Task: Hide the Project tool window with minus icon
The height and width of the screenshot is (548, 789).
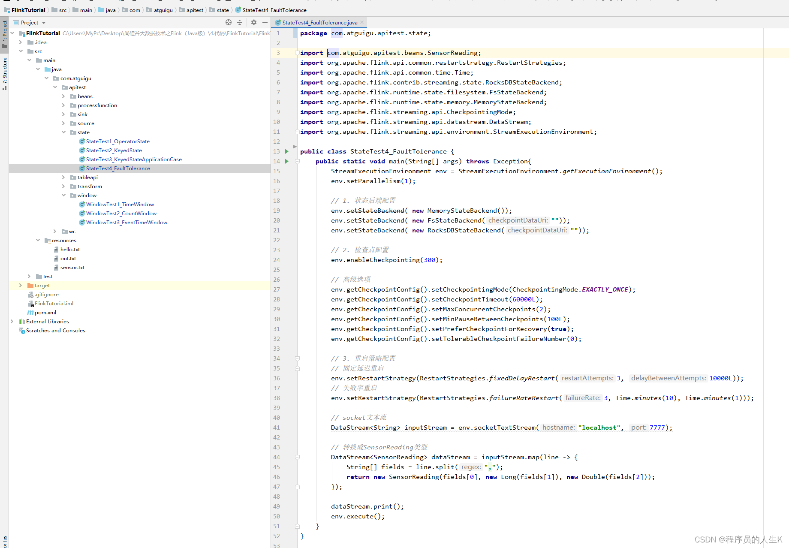Action: pyautogui.click(x=265, y=22)
